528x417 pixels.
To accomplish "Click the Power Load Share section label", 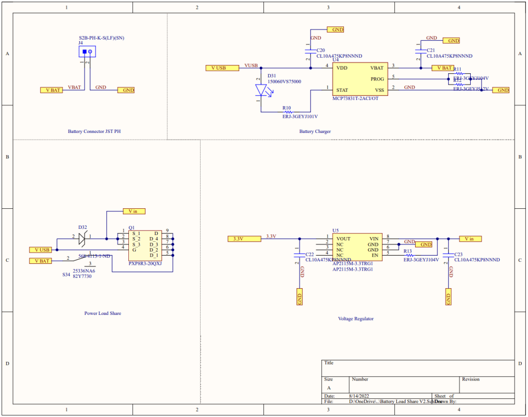I will pos(103,313).
